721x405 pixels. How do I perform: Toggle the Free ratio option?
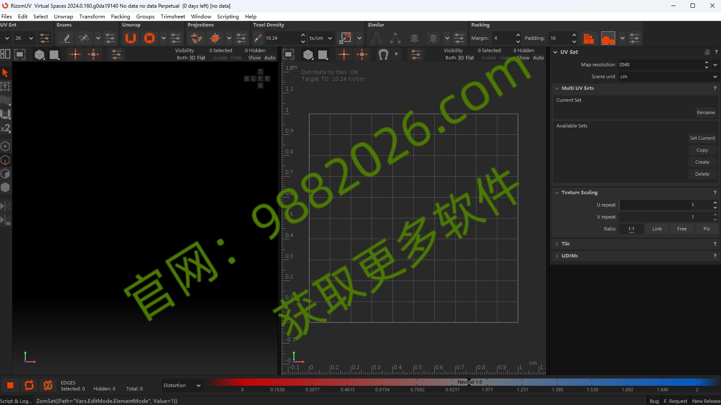(682, 229)
